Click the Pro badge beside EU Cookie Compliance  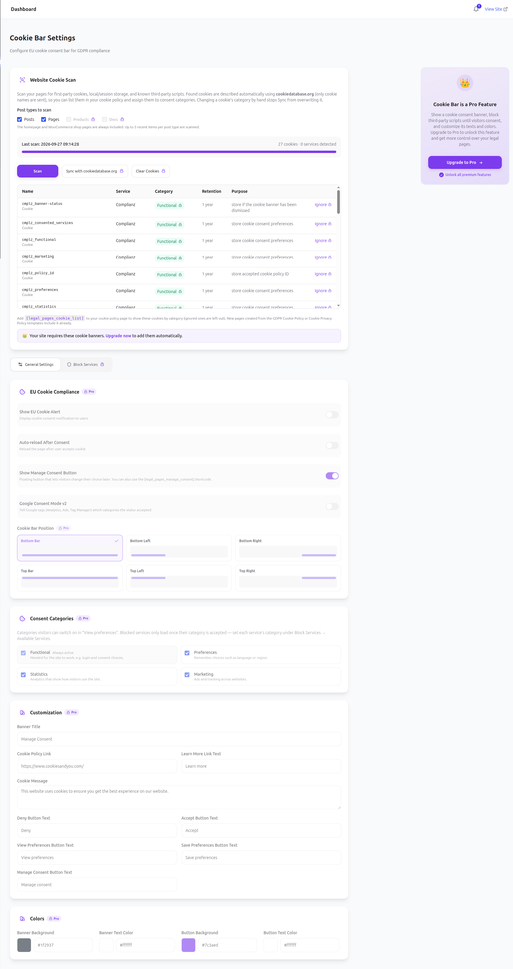click(89, 391)
